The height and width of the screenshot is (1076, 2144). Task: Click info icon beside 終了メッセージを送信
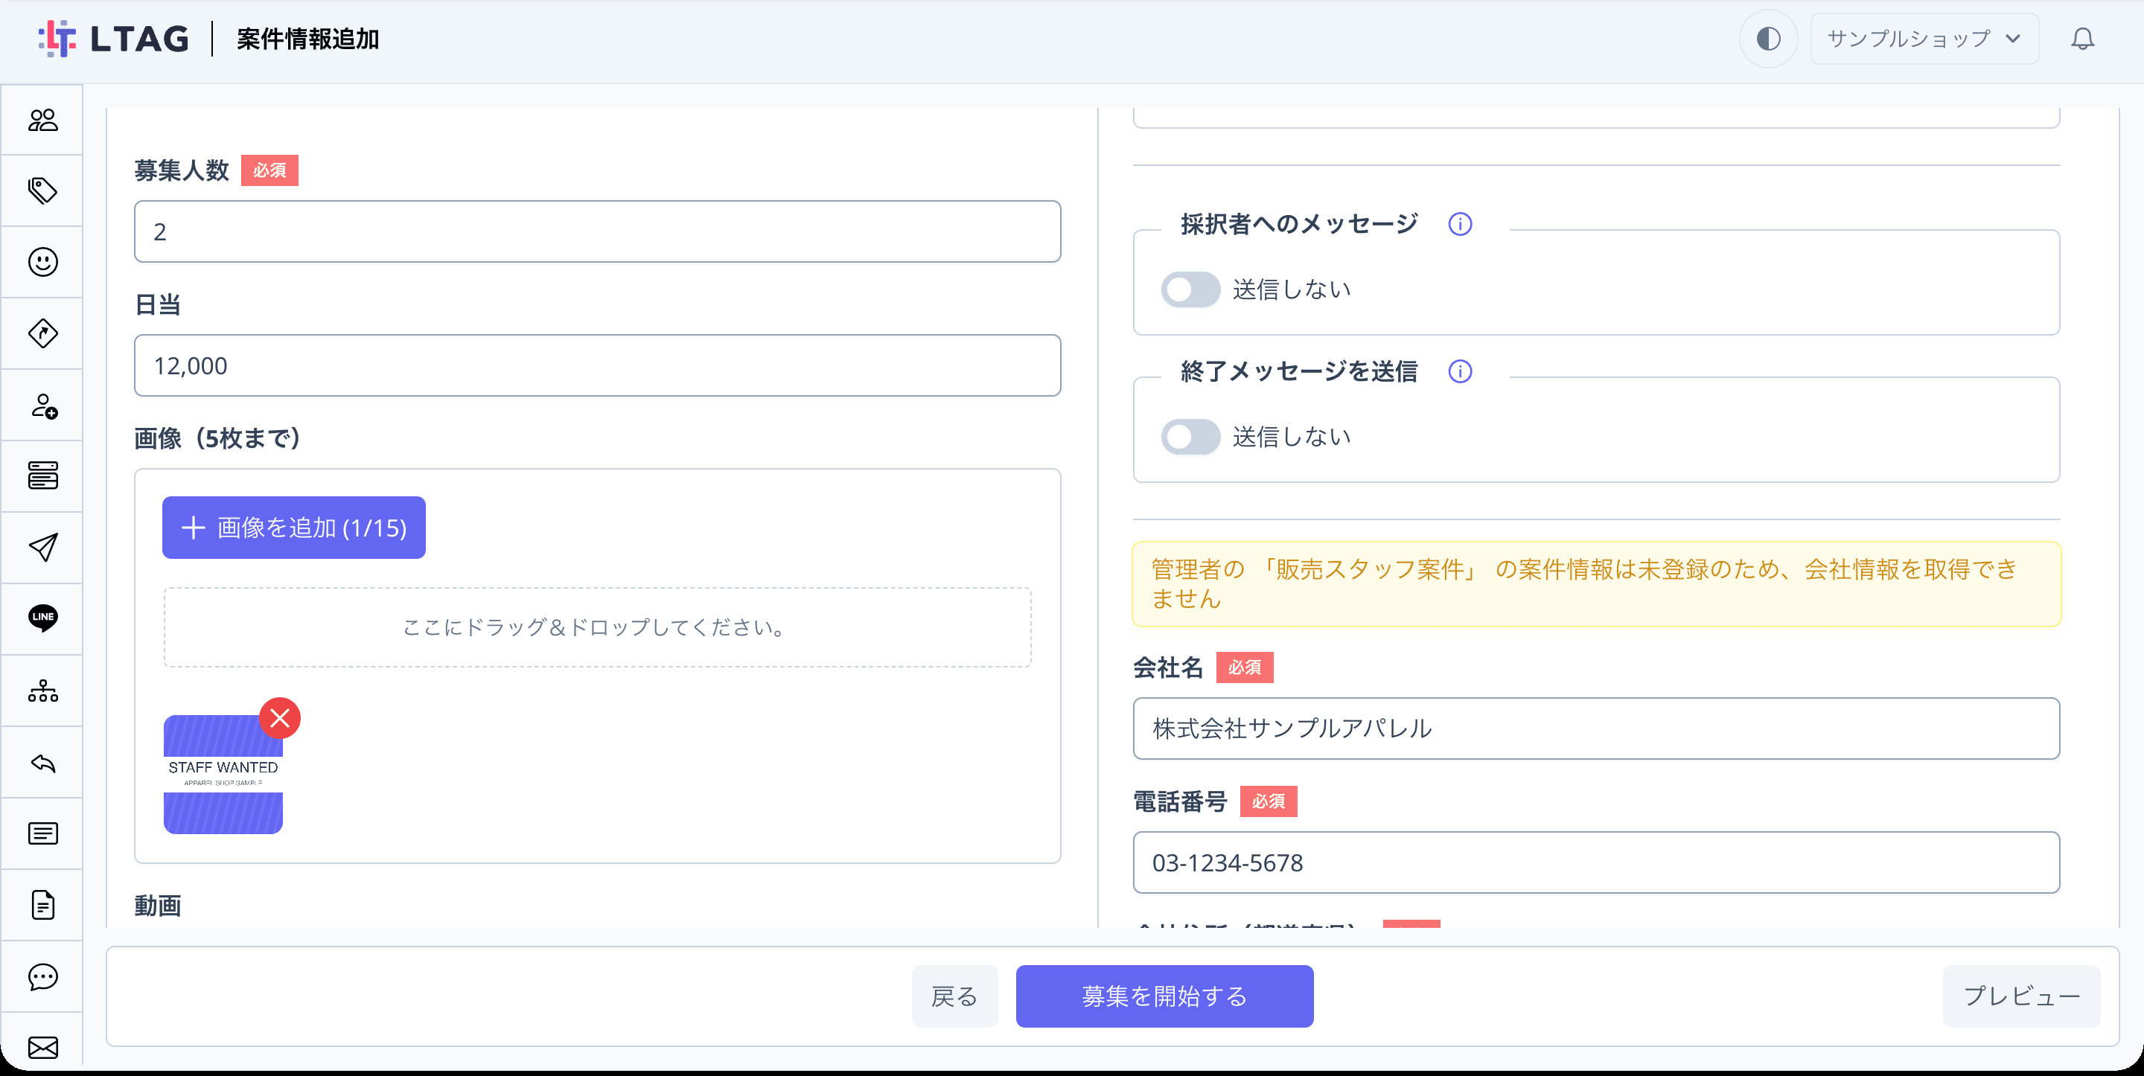(x=1460, y=371)
